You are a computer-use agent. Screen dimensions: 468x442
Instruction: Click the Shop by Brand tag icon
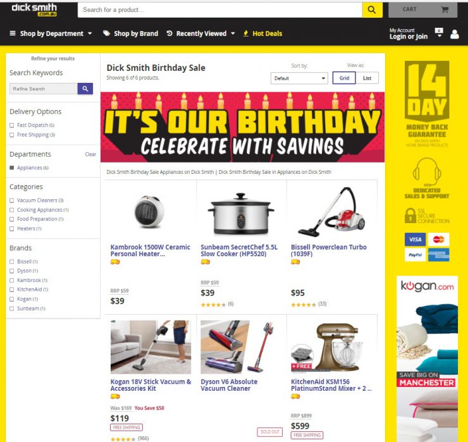[106, 33]
